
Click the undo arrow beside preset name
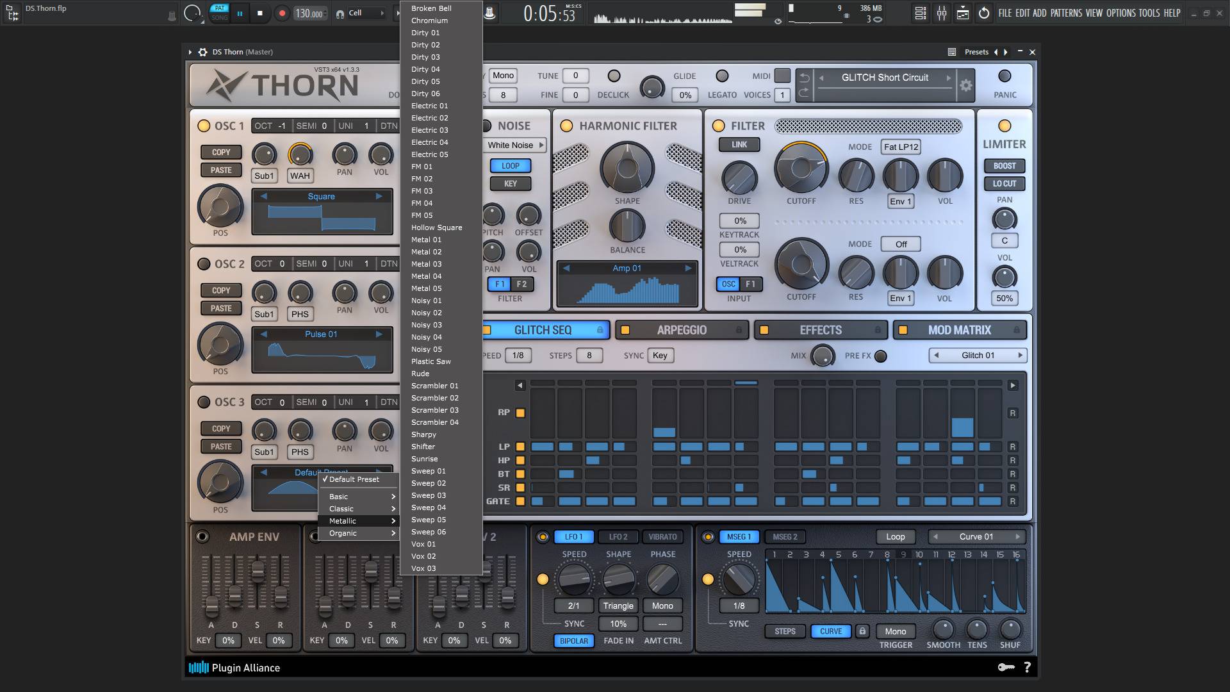click(805, 78)
